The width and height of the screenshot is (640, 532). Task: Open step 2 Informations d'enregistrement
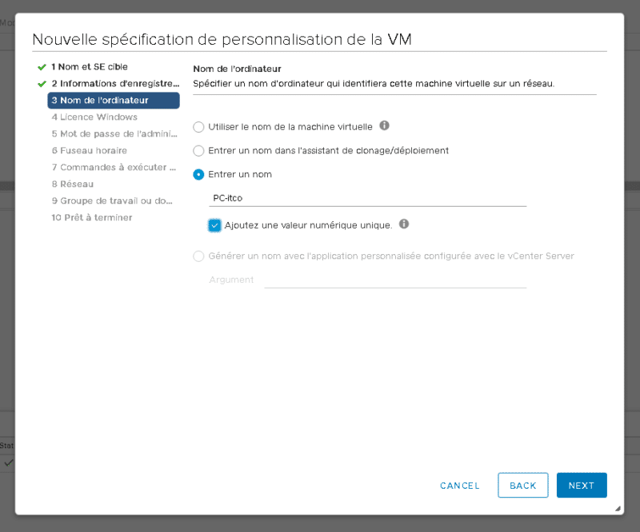[x=114, y=83]
